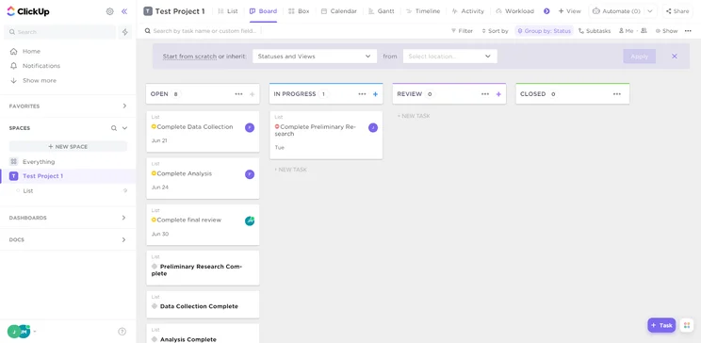Viewport: 701px width, 343px height.
Task: Open the Sort by option
Action: point(495,31)
